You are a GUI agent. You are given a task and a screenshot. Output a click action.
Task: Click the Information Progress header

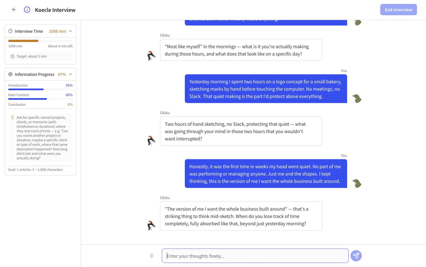coord(40,74)
